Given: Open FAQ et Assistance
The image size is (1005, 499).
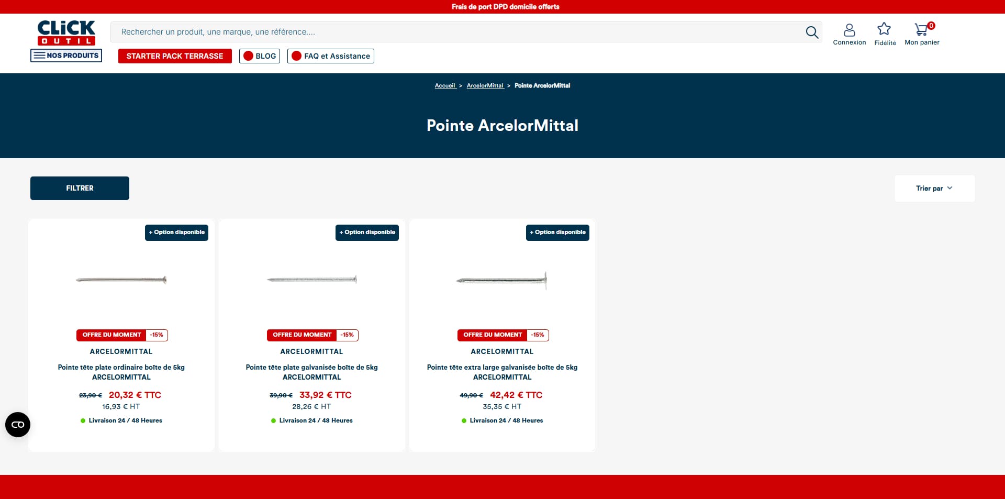Looking at the screenshot, I should click(x=331, y=56).
